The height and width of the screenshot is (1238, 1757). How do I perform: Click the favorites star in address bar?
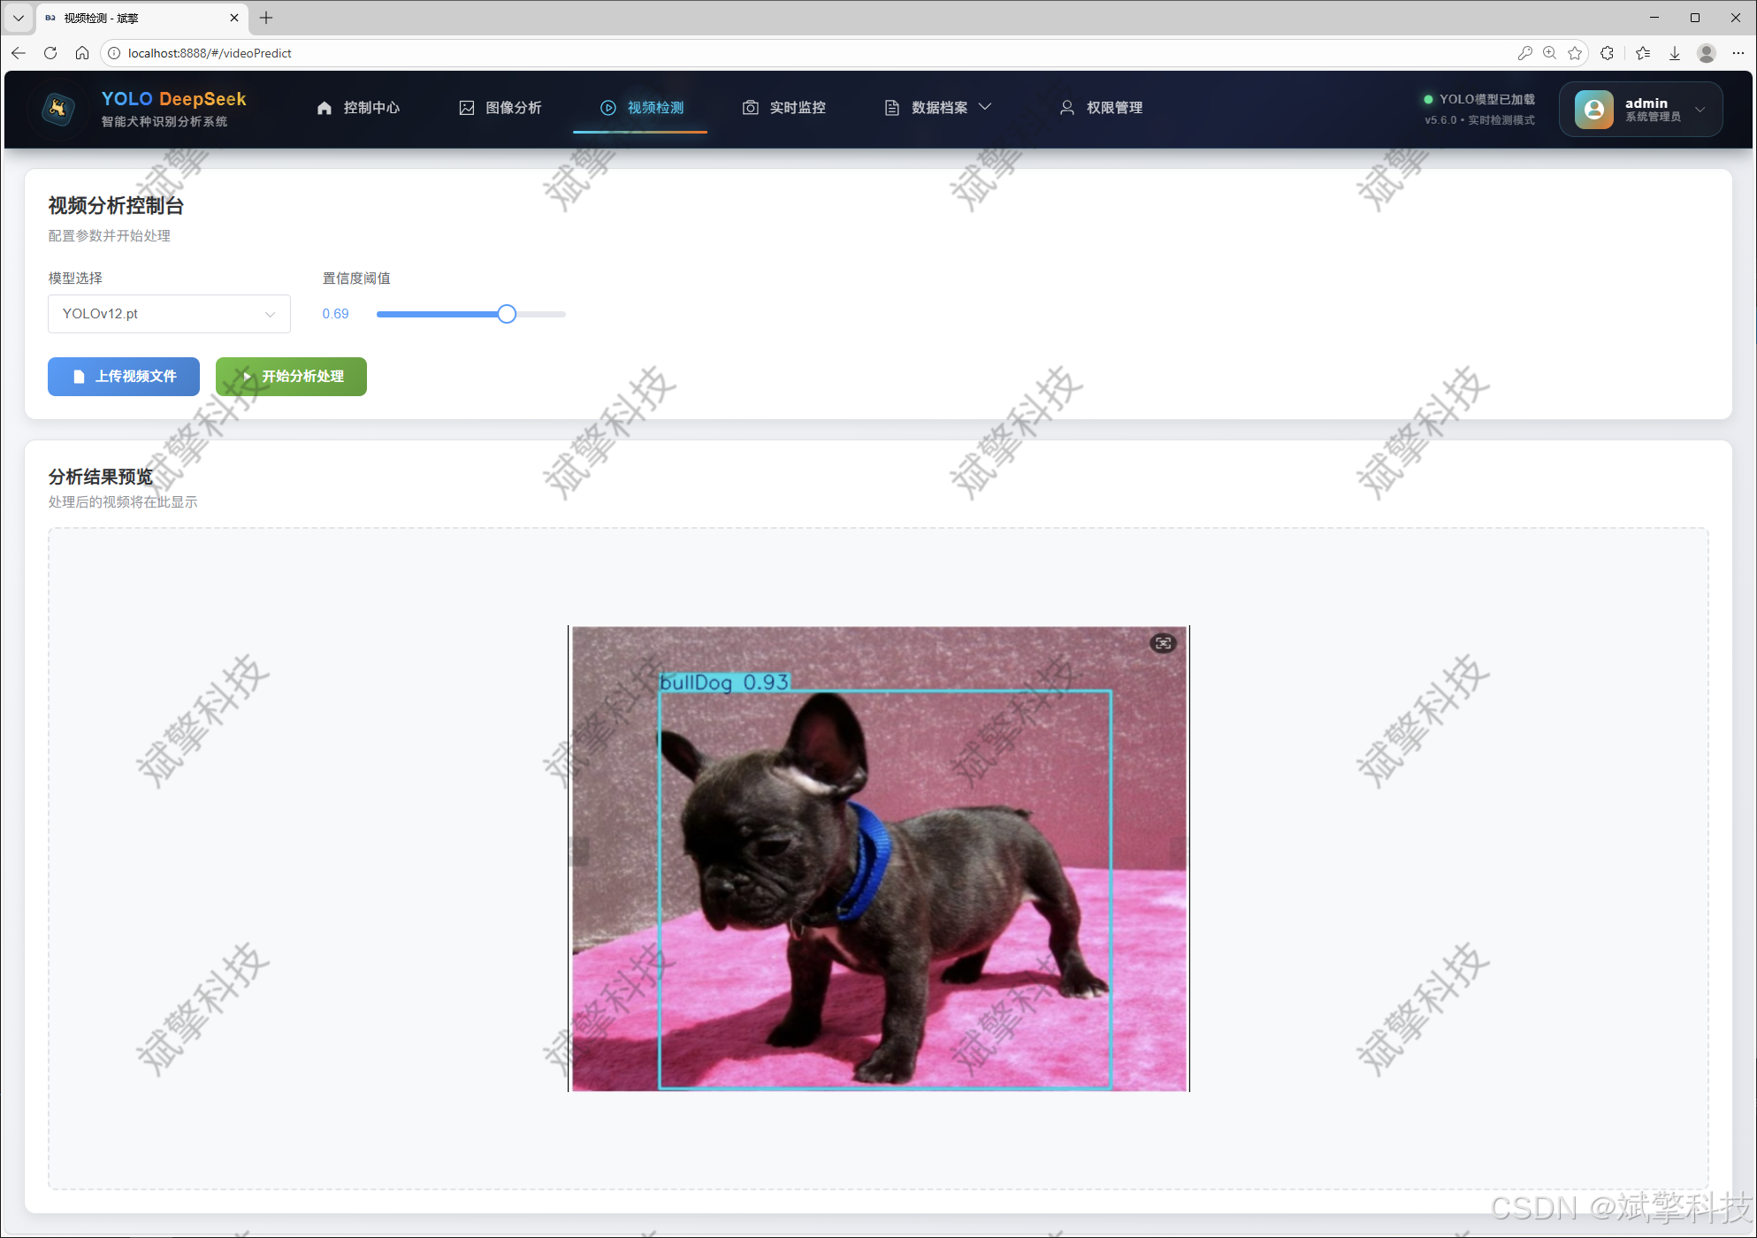coord(1575,53)
